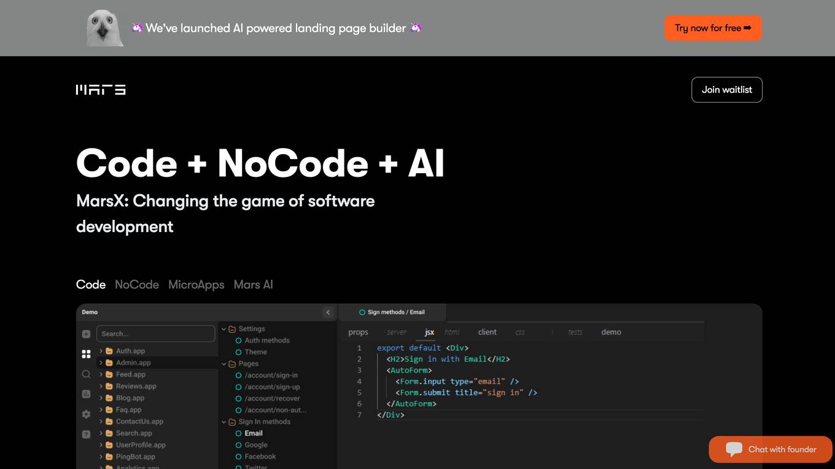This screenshot has width=835, height=469.
Task: Click the plus (add) icon in Demo sidebar
Action: coord(86,334)
